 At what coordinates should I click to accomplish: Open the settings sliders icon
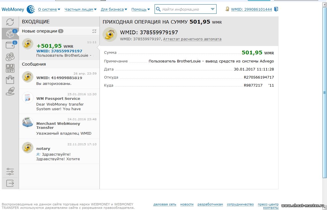coord(10,172)
